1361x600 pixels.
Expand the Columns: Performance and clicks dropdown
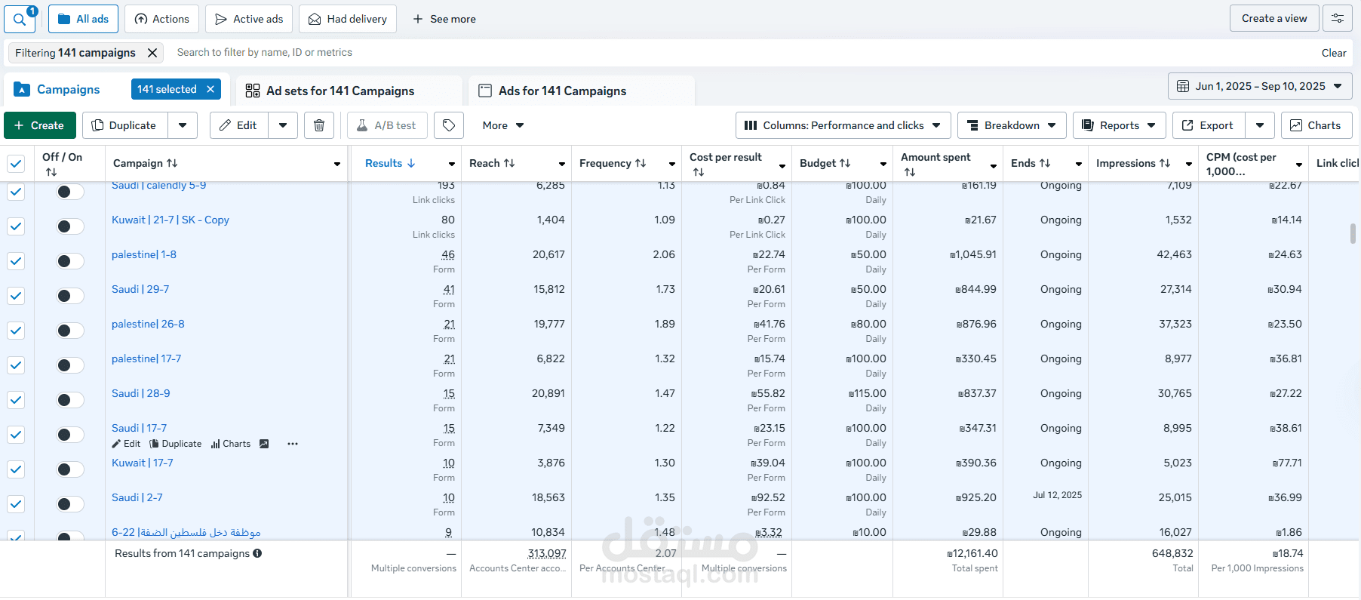(x=842, y=125)
